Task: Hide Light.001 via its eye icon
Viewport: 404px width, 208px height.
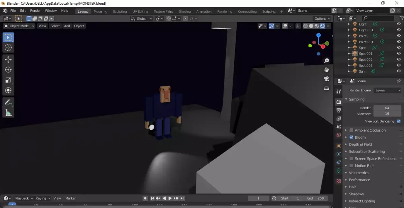Action: pos(399,30)
